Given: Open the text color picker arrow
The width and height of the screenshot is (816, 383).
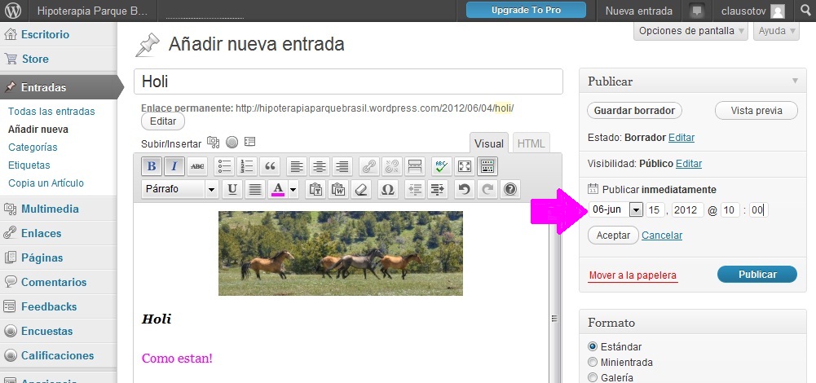Looking at the screenshot, I should pyautogui.click(x=293, y=189).
